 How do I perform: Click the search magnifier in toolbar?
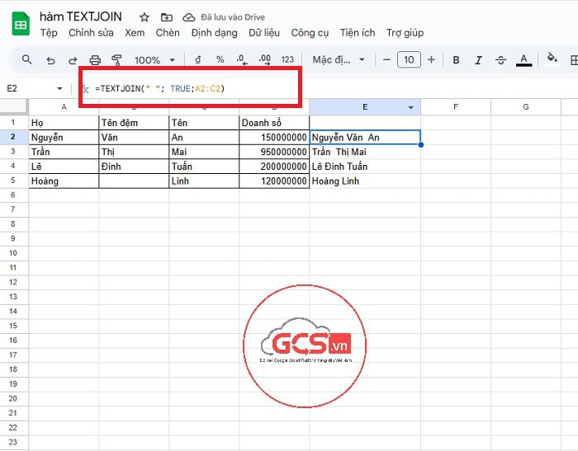tap(27, 59)
